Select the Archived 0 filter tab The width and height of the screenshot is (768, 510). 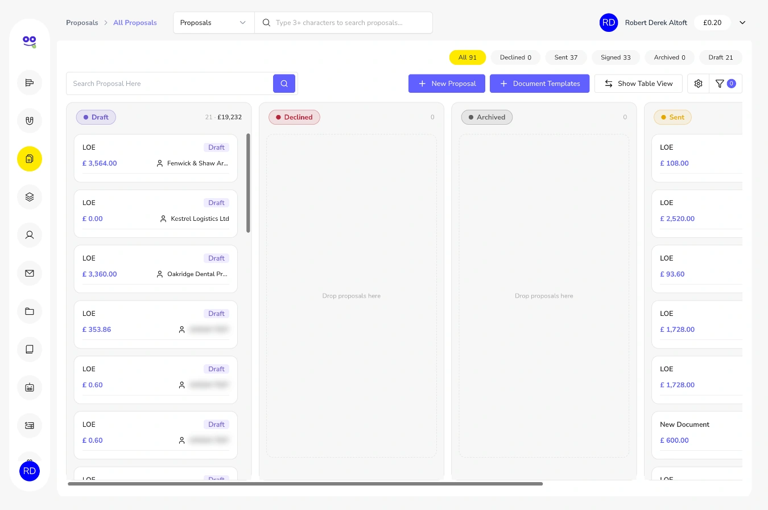click(x=670, y=57)
